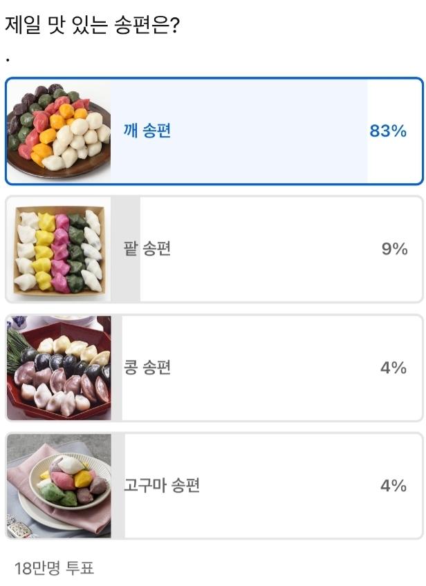The width and height of the screenshot is (426, 586).
Task: Click the 고구마 송편 photo
Action: tap(59, 486)
